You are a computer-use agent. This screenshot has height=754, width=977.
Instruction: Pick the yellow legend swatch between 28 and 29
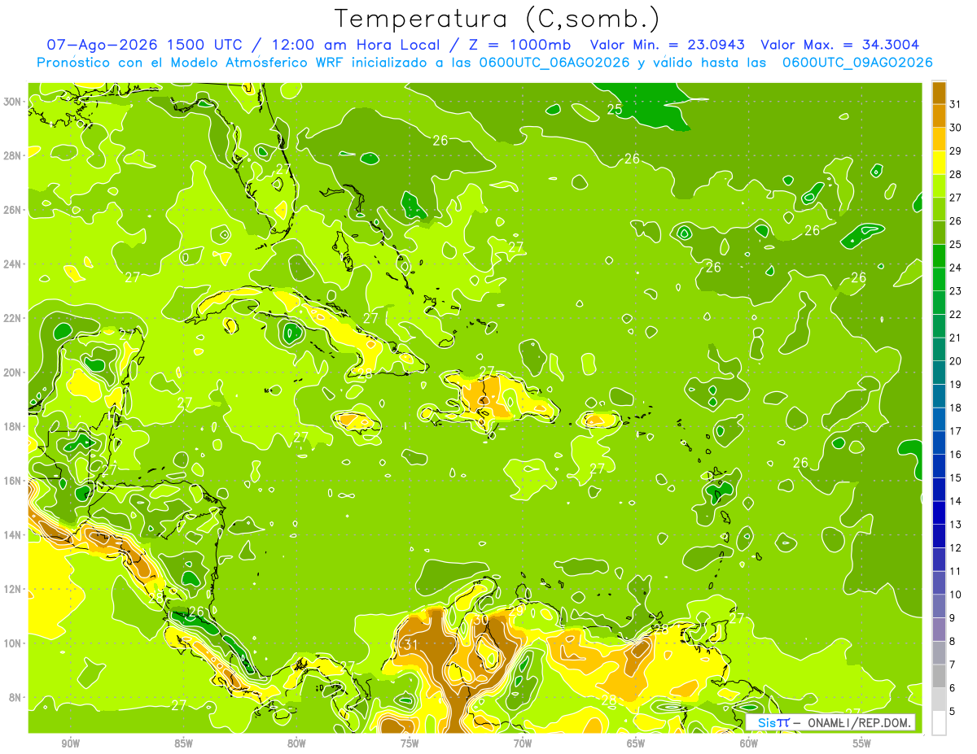click(939, 163)
